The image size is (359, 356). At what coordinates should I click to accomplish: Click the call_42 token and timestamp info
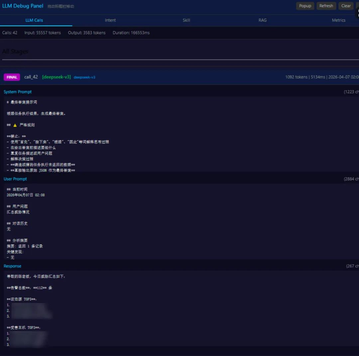(322, 77)
